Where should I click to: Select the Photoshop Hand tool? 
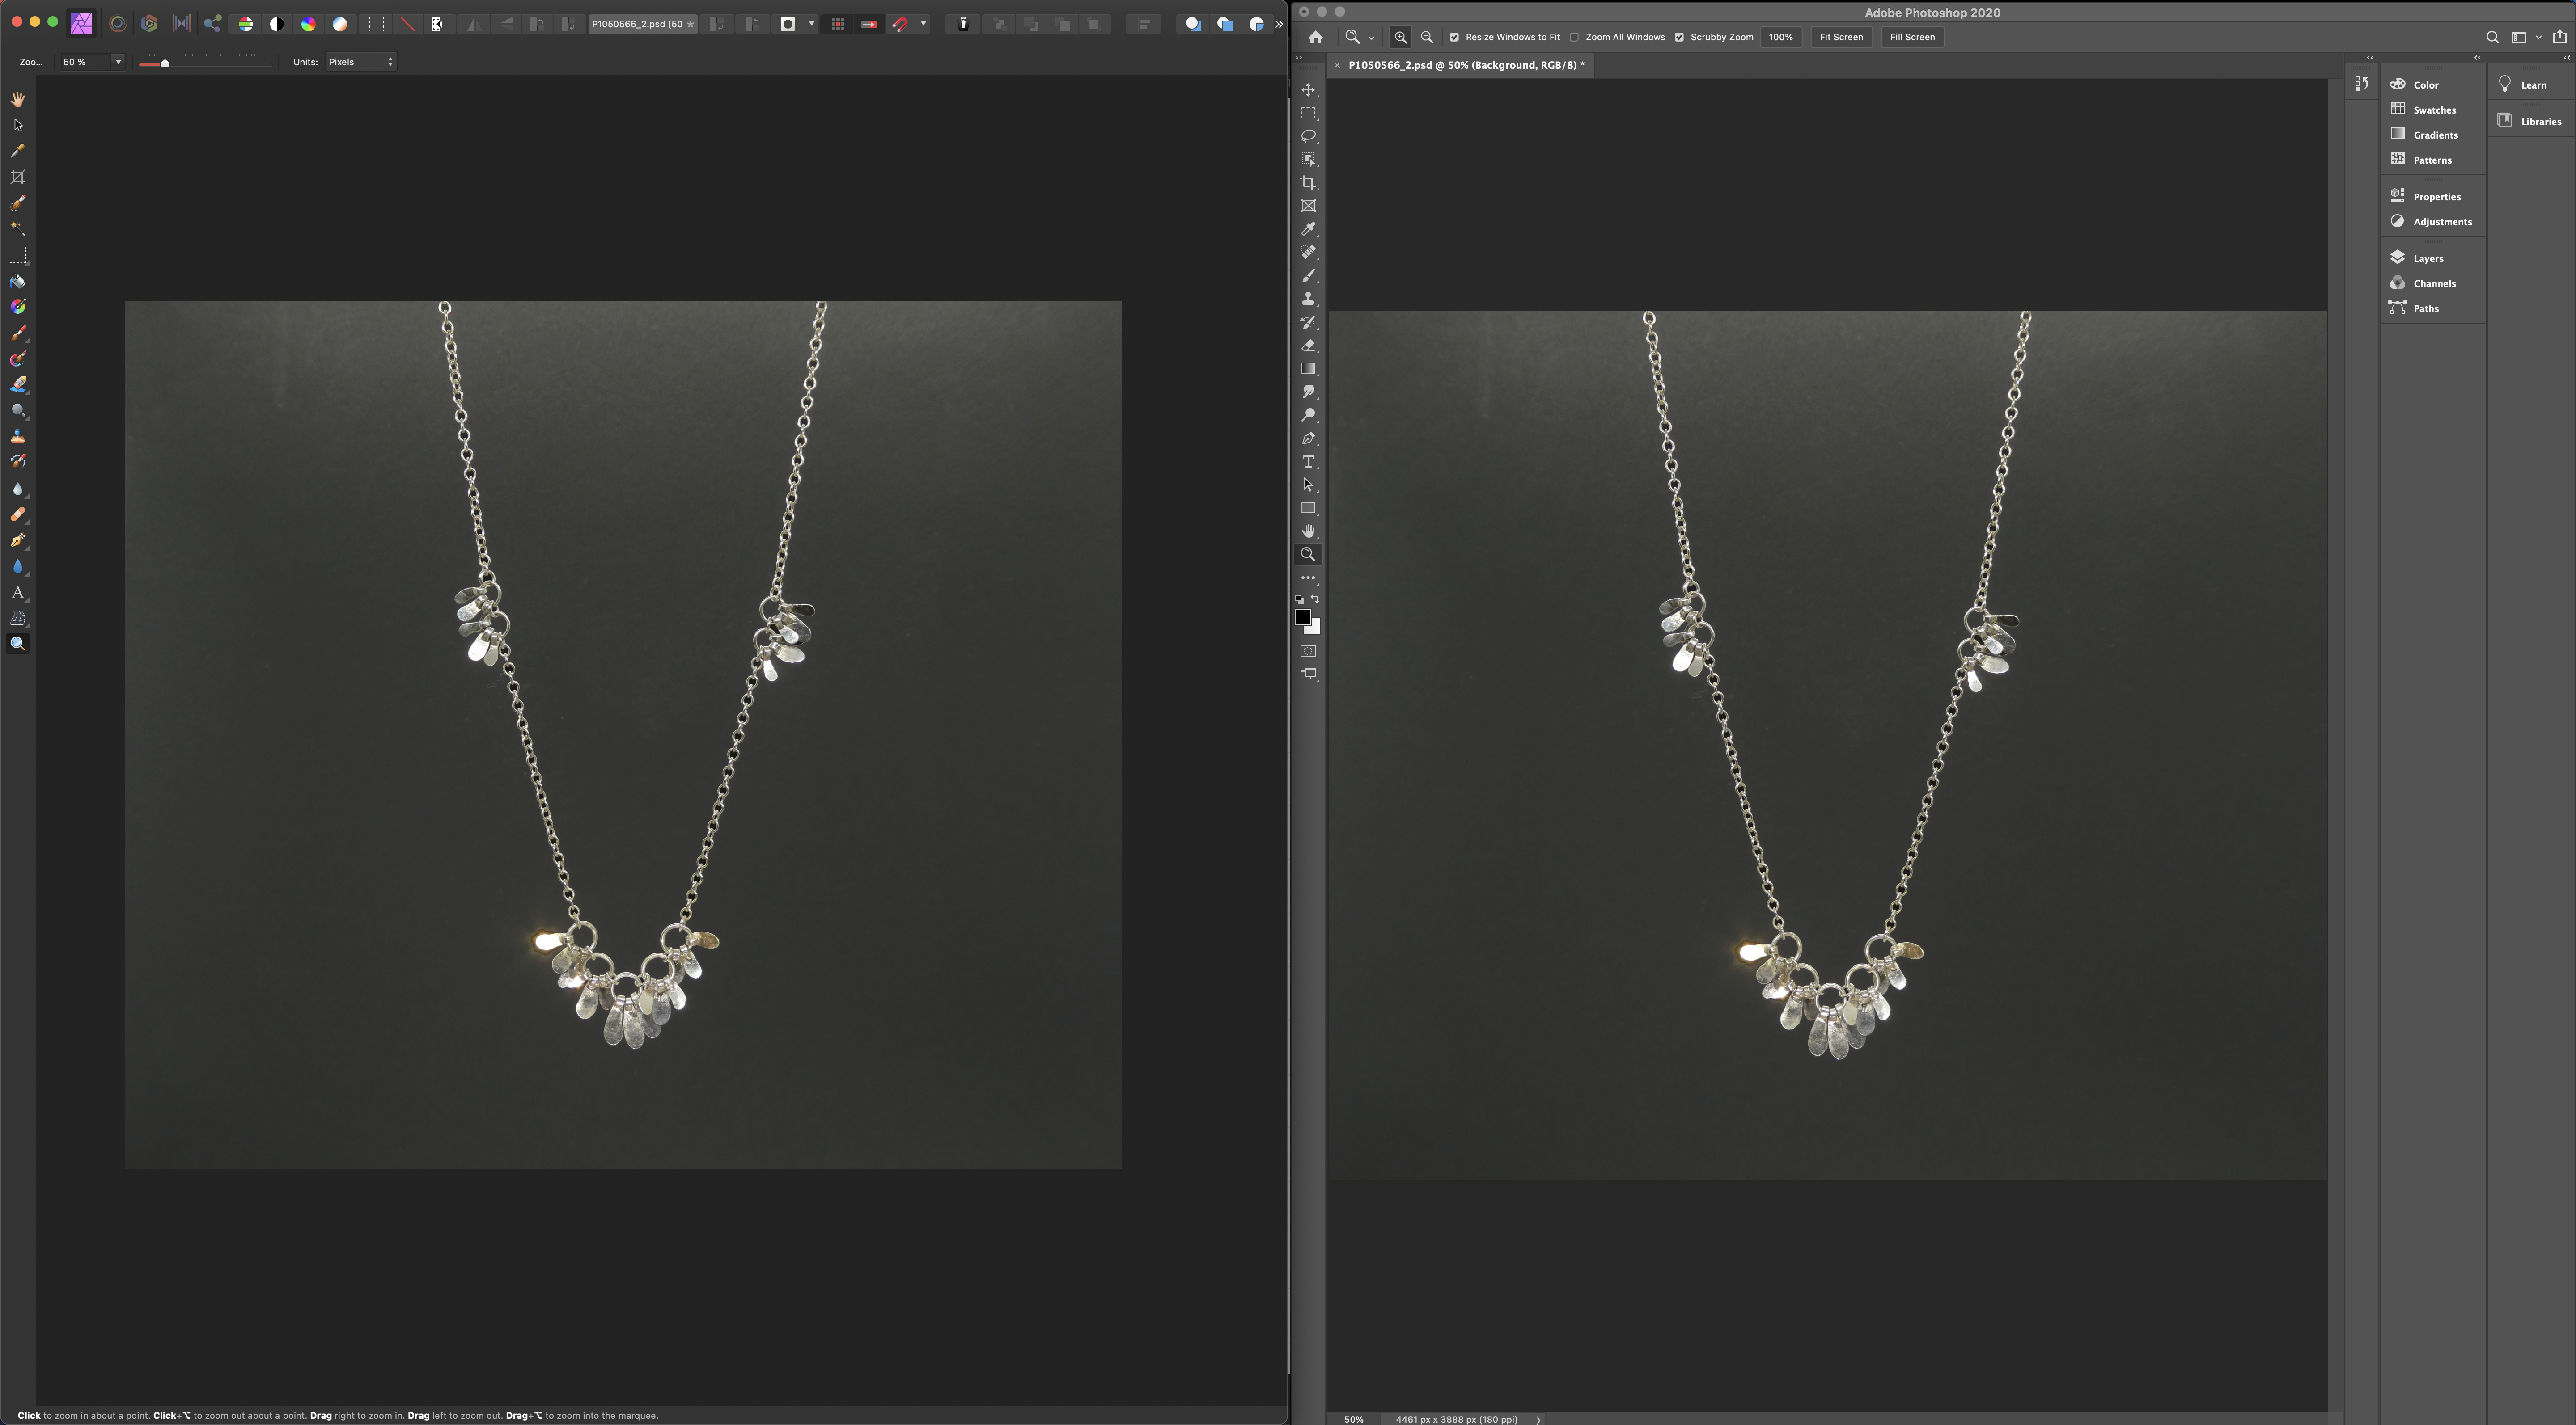tap(1308, 531)
